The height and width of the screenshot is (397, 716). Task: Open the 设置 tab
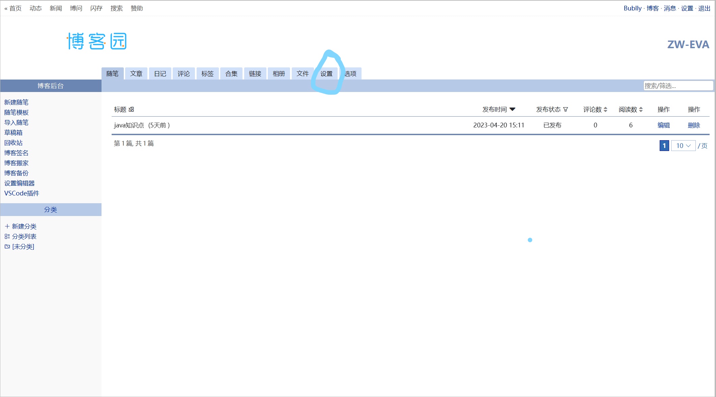pyautogui.click(x=326, y=73)
